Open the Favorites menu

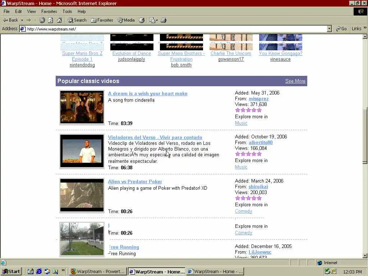[49, 11]
